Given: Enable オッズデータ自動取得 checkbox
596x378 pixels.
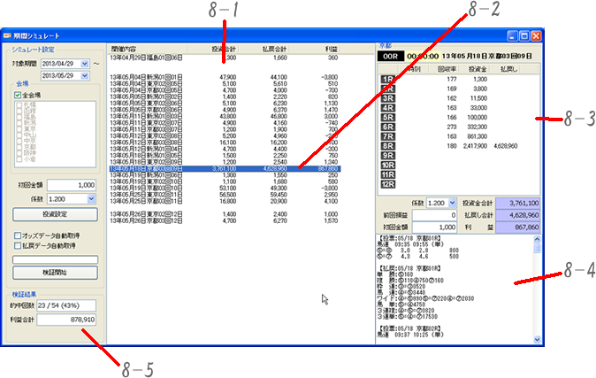Looking at the screenshot, I should click(x=19, y=235).
